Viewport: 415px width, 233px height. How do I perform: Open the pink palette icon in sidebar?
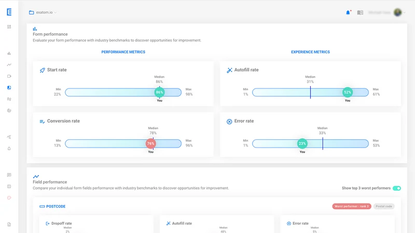click(x=9, y=198)
